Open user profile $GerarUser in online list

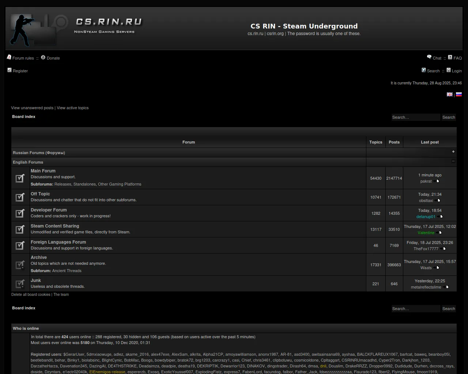click(x=74, y=354)
